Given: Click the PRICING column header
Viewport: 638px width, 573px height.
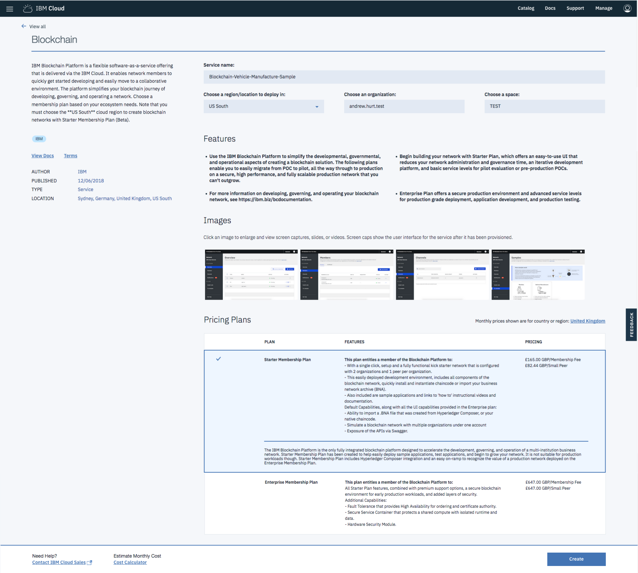Looking at the screenshot, I should [x=533, y=342].
